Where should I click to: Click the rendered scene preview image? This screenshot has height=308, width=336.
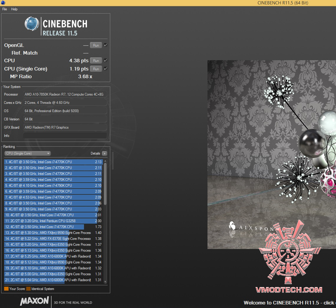coord(271,154)
